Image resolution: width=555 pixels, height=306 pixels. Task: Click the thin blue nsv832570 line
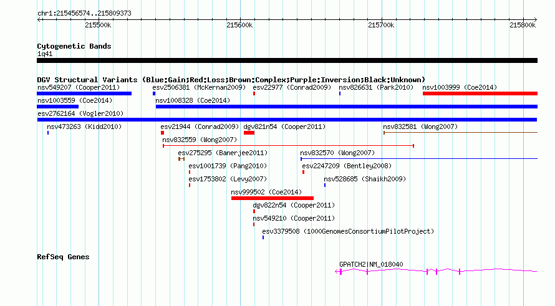pos(419,159)
